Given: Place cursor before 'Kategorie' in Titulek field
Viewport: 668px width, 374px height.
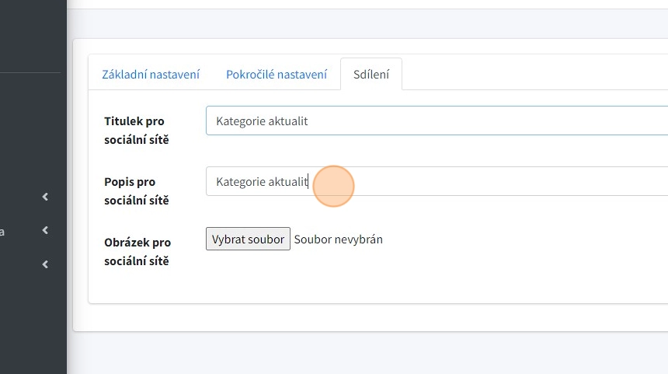Looking at the screenshot, I should click(217, 121).
